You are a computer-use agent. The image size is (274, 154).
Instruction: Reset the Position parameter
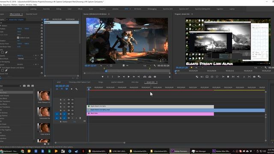coord(42,28)
